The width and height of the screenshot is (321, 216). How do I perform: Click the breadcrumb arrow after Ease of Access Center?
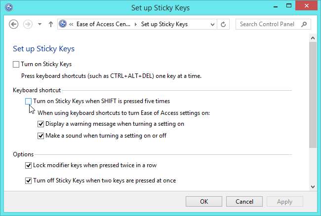point(135,25)
